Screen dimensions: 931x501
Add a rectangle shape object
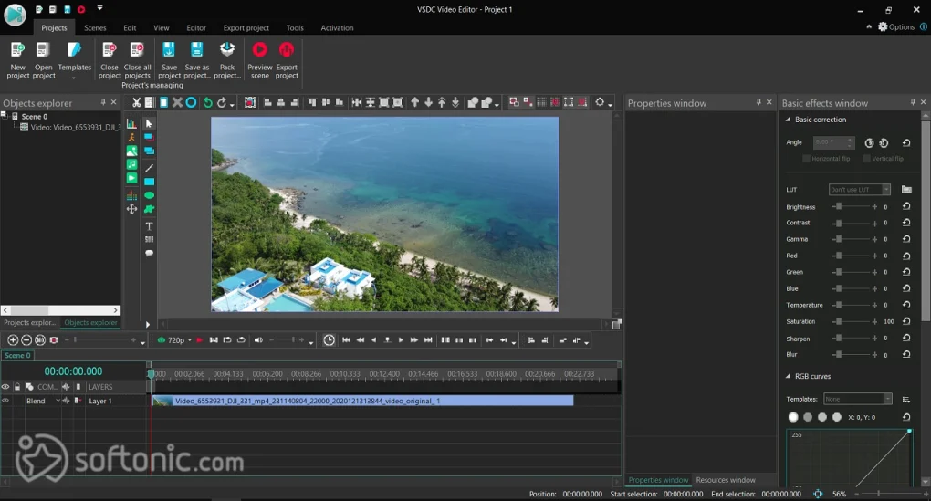[149, 182]
